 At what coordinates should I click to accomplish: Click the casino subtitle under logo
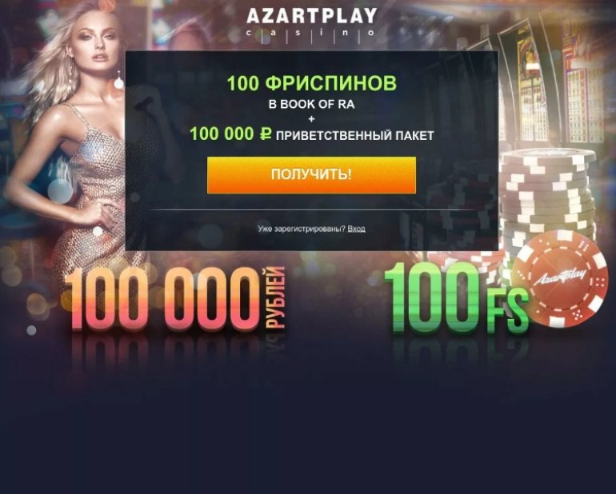coord(311,33)
